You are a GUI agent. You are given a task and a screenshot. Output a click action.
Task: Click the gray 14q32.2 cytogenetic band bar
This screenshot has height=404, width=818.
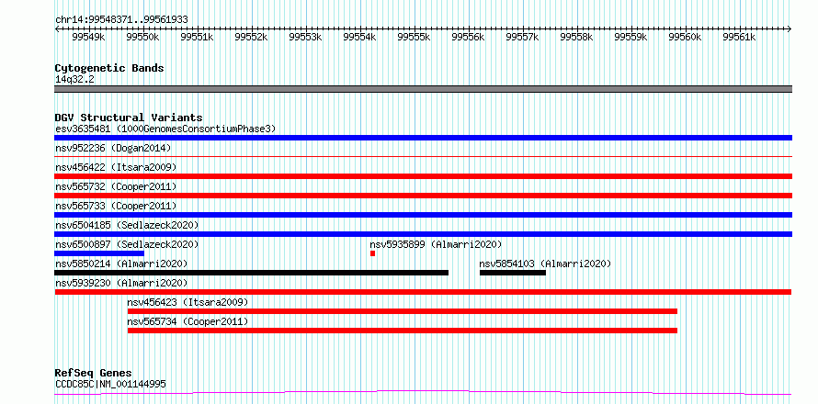423,89
